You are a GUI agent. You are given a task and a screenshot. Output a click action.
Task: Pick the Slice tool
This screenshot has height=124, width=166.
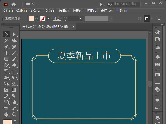click(14, 108)
